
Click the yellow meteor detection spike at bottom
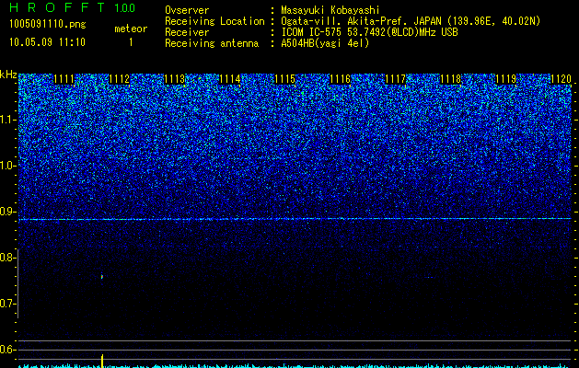click(x=102, y=361)
